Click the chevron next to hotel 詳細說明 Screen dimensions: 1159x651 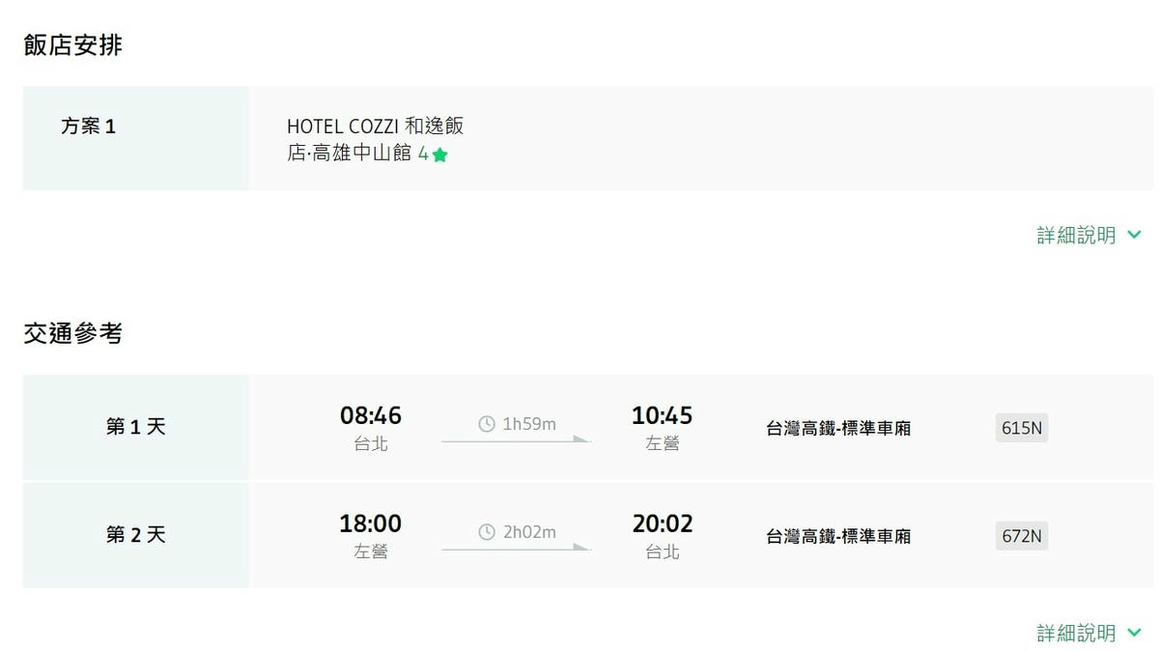[1134, 235]
